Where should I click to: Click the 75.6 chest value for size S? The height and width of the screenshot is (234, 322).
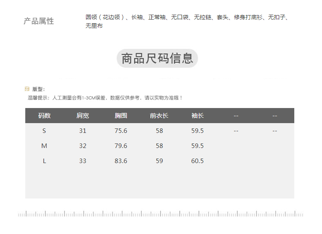[121, 131]
